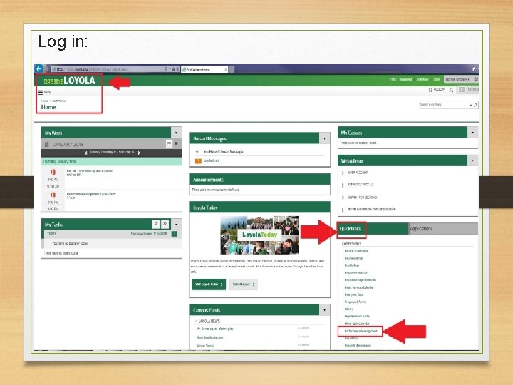
Task: Click the Loyola Today photo collage thumbnail
Action: 260,235
